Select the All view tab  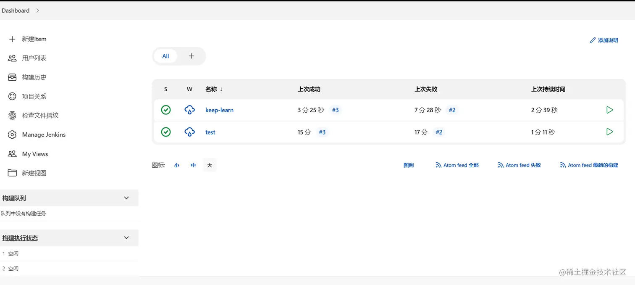[x=165, y=56]
